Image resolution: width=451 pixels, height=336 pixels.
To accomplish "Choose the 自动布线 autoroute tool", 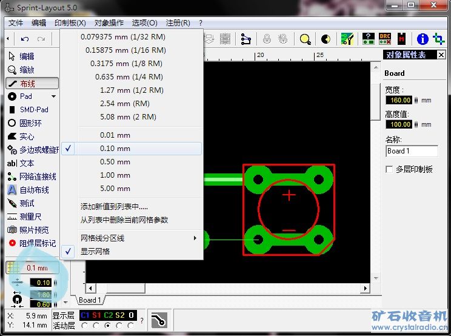I will point(32,190).
